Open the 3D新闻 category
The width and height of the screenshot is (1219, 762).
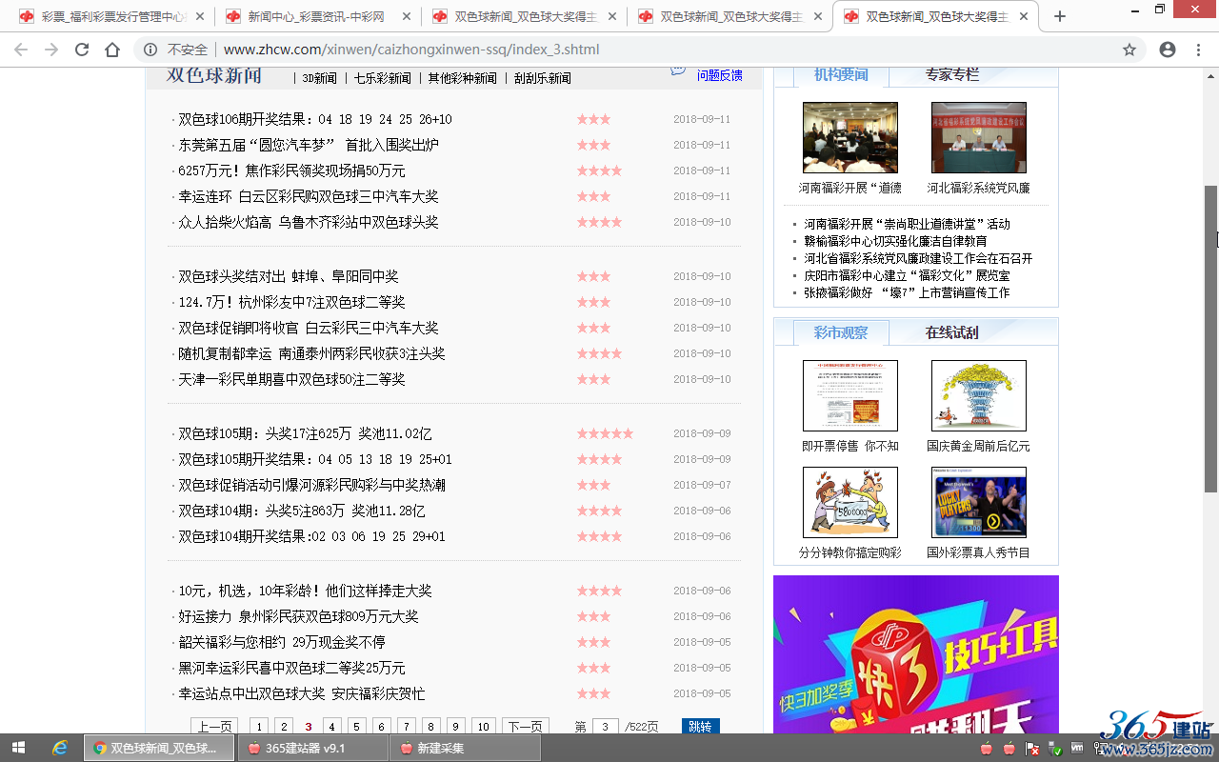319,78
